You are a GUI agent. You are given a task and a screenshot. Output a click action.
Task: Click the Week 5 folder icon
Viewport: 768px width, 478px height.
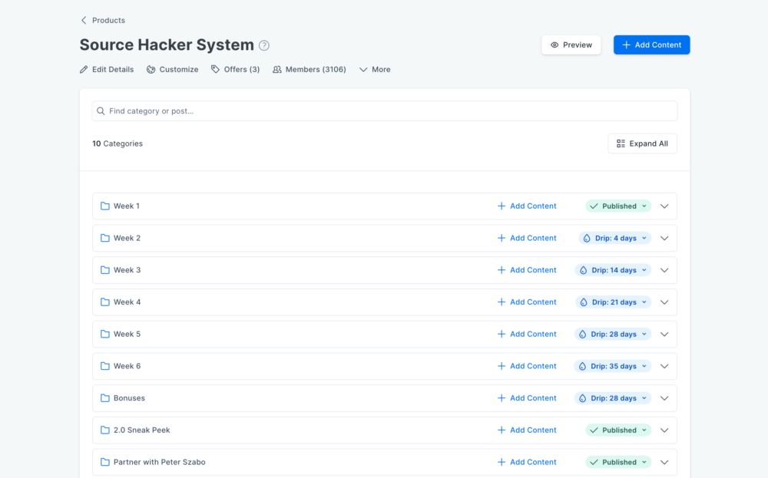104,335
